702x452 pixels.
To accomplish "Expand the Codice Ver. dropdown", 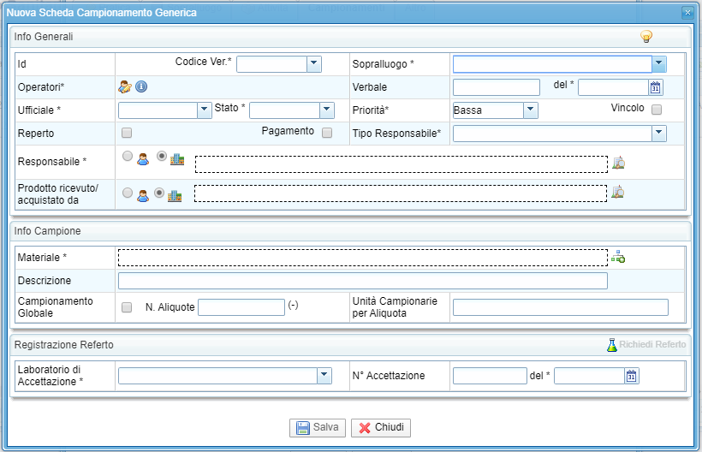I will tap(314, 64).
